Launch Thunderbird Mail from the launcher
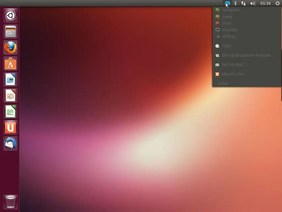The height and width of the screenshot is (212, 282). click(x=10, y=144)
